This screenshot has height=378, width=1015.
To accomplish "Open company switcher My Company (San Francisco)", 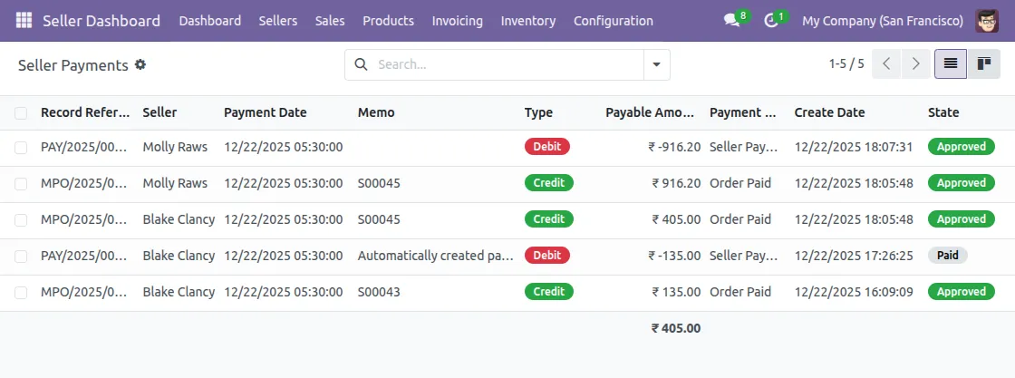I will coord(883,21).
